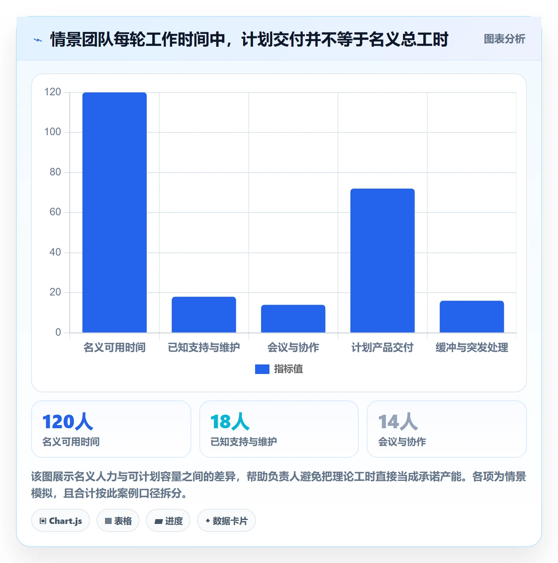Select the 数据卡片 tag chip
Screen dimensions: 558x563
coord(226,521)
